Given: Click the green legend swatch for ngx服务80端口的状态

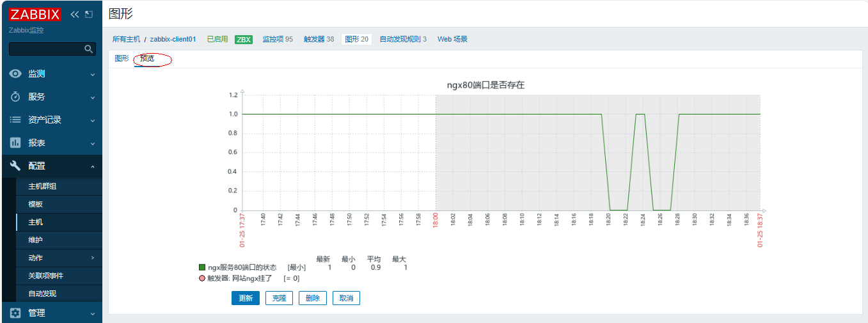Looking at the screenshot, I should tap(202, 267).
